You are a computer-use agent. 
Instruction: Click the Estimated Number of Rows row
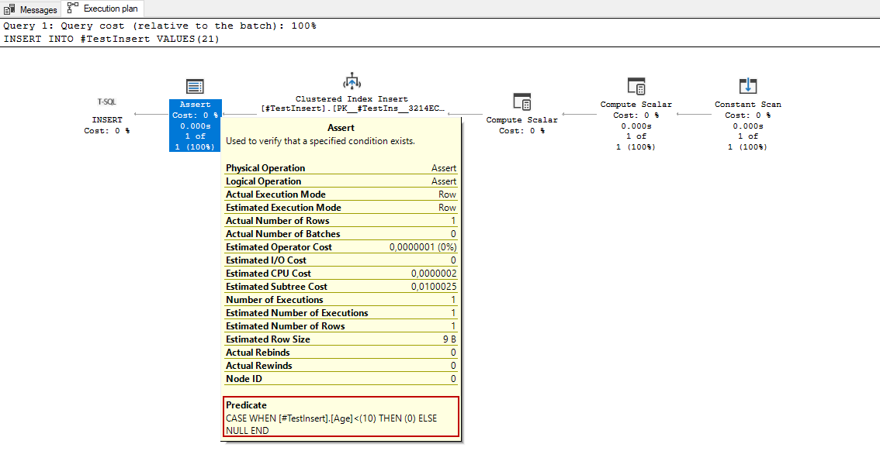click(341, 326)
